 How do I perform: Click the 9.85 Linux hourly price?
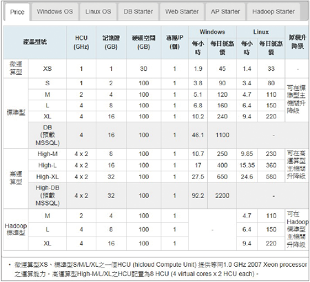247,154
